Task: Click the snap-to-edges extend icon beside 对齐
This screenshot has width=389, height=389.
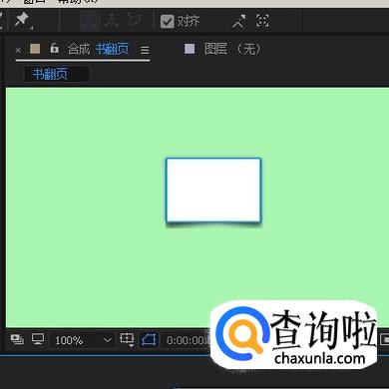Action: tap(239, 21)
